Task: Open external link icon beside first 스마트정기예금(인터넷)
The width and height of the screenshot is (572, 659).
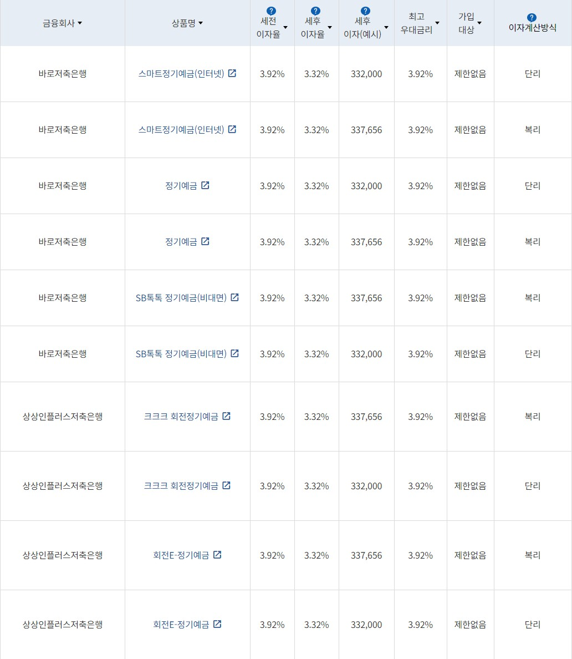Action: tap(233, 73)
